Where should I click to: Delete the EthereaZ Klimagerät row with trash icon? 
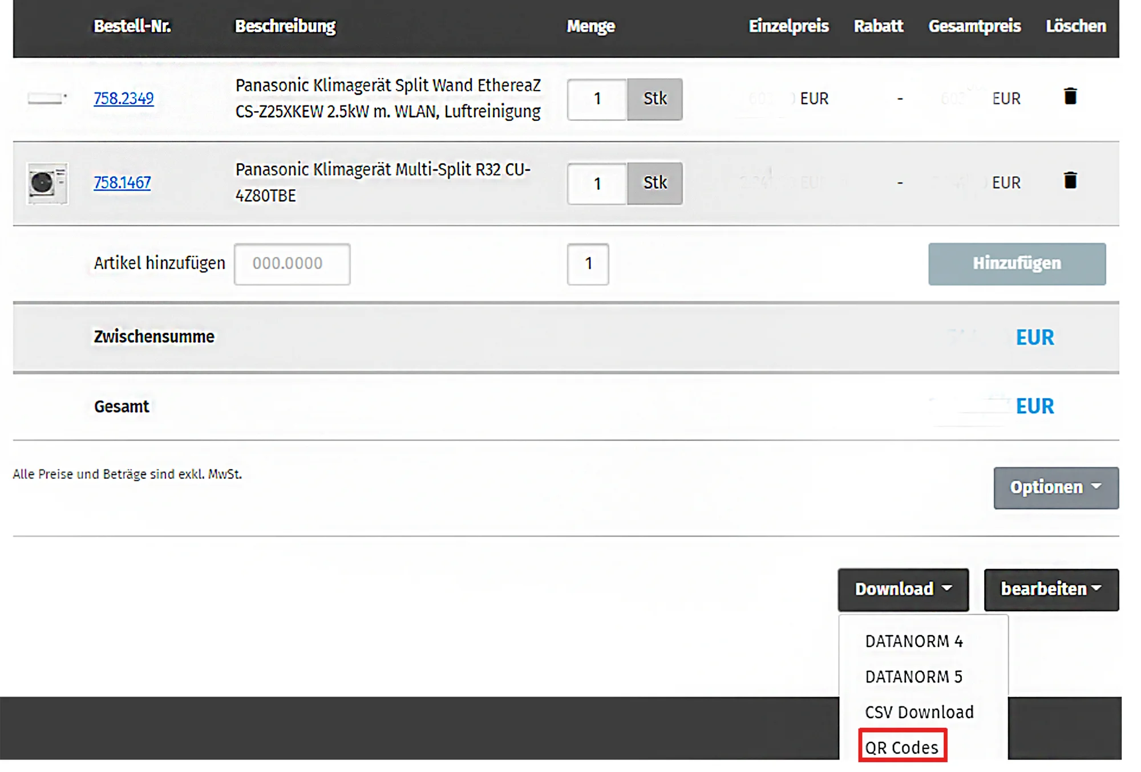[1070, 96]
